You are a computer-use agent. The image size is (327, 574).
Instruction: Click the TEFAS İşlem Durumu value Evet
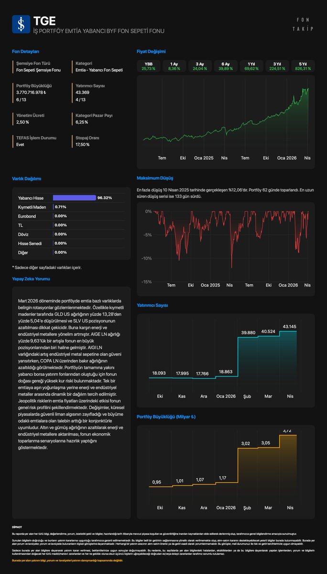tap(20, 144)
